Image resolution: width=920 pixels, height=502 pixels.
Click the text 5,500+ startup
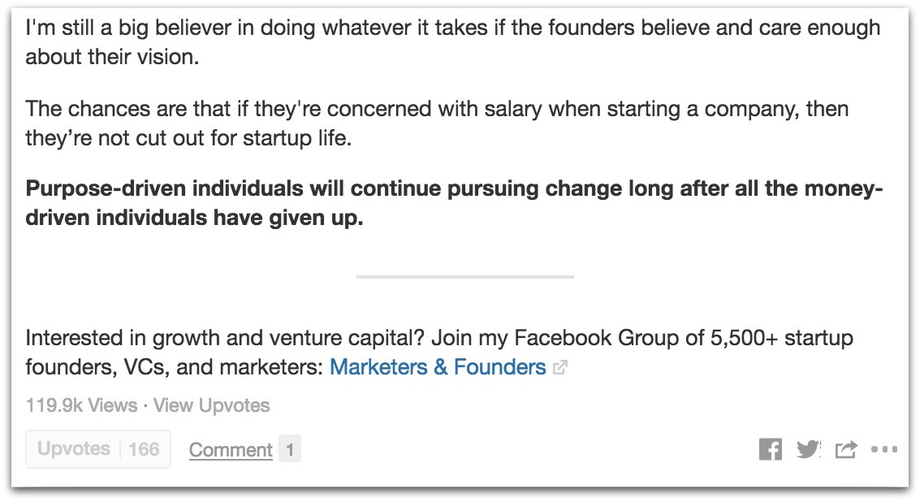coord(781,338)
